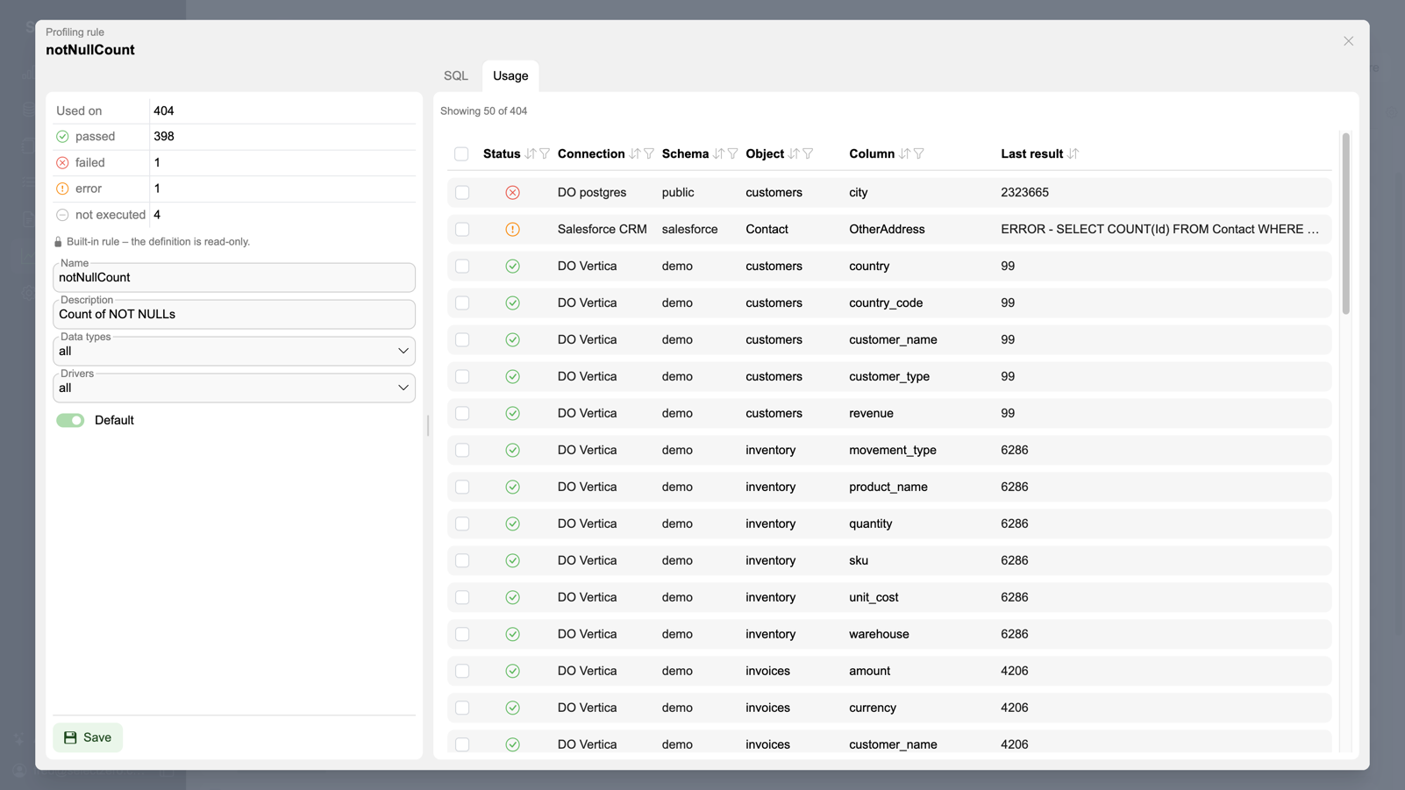Open the Drivers dropdown
Image resolution: width=1405 pixels, height=790 pixels.
(x=234, y=388)
